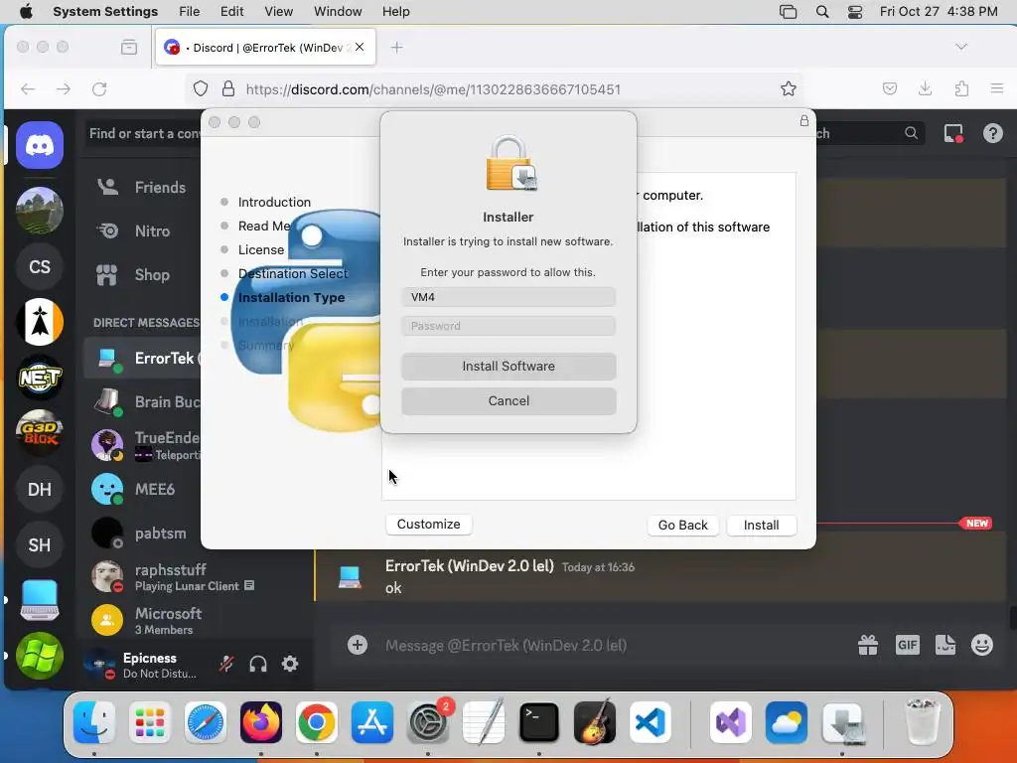Open Firefox downloads arrow icon
This screenshot has width=1017, height=763.
coord(926,88)
